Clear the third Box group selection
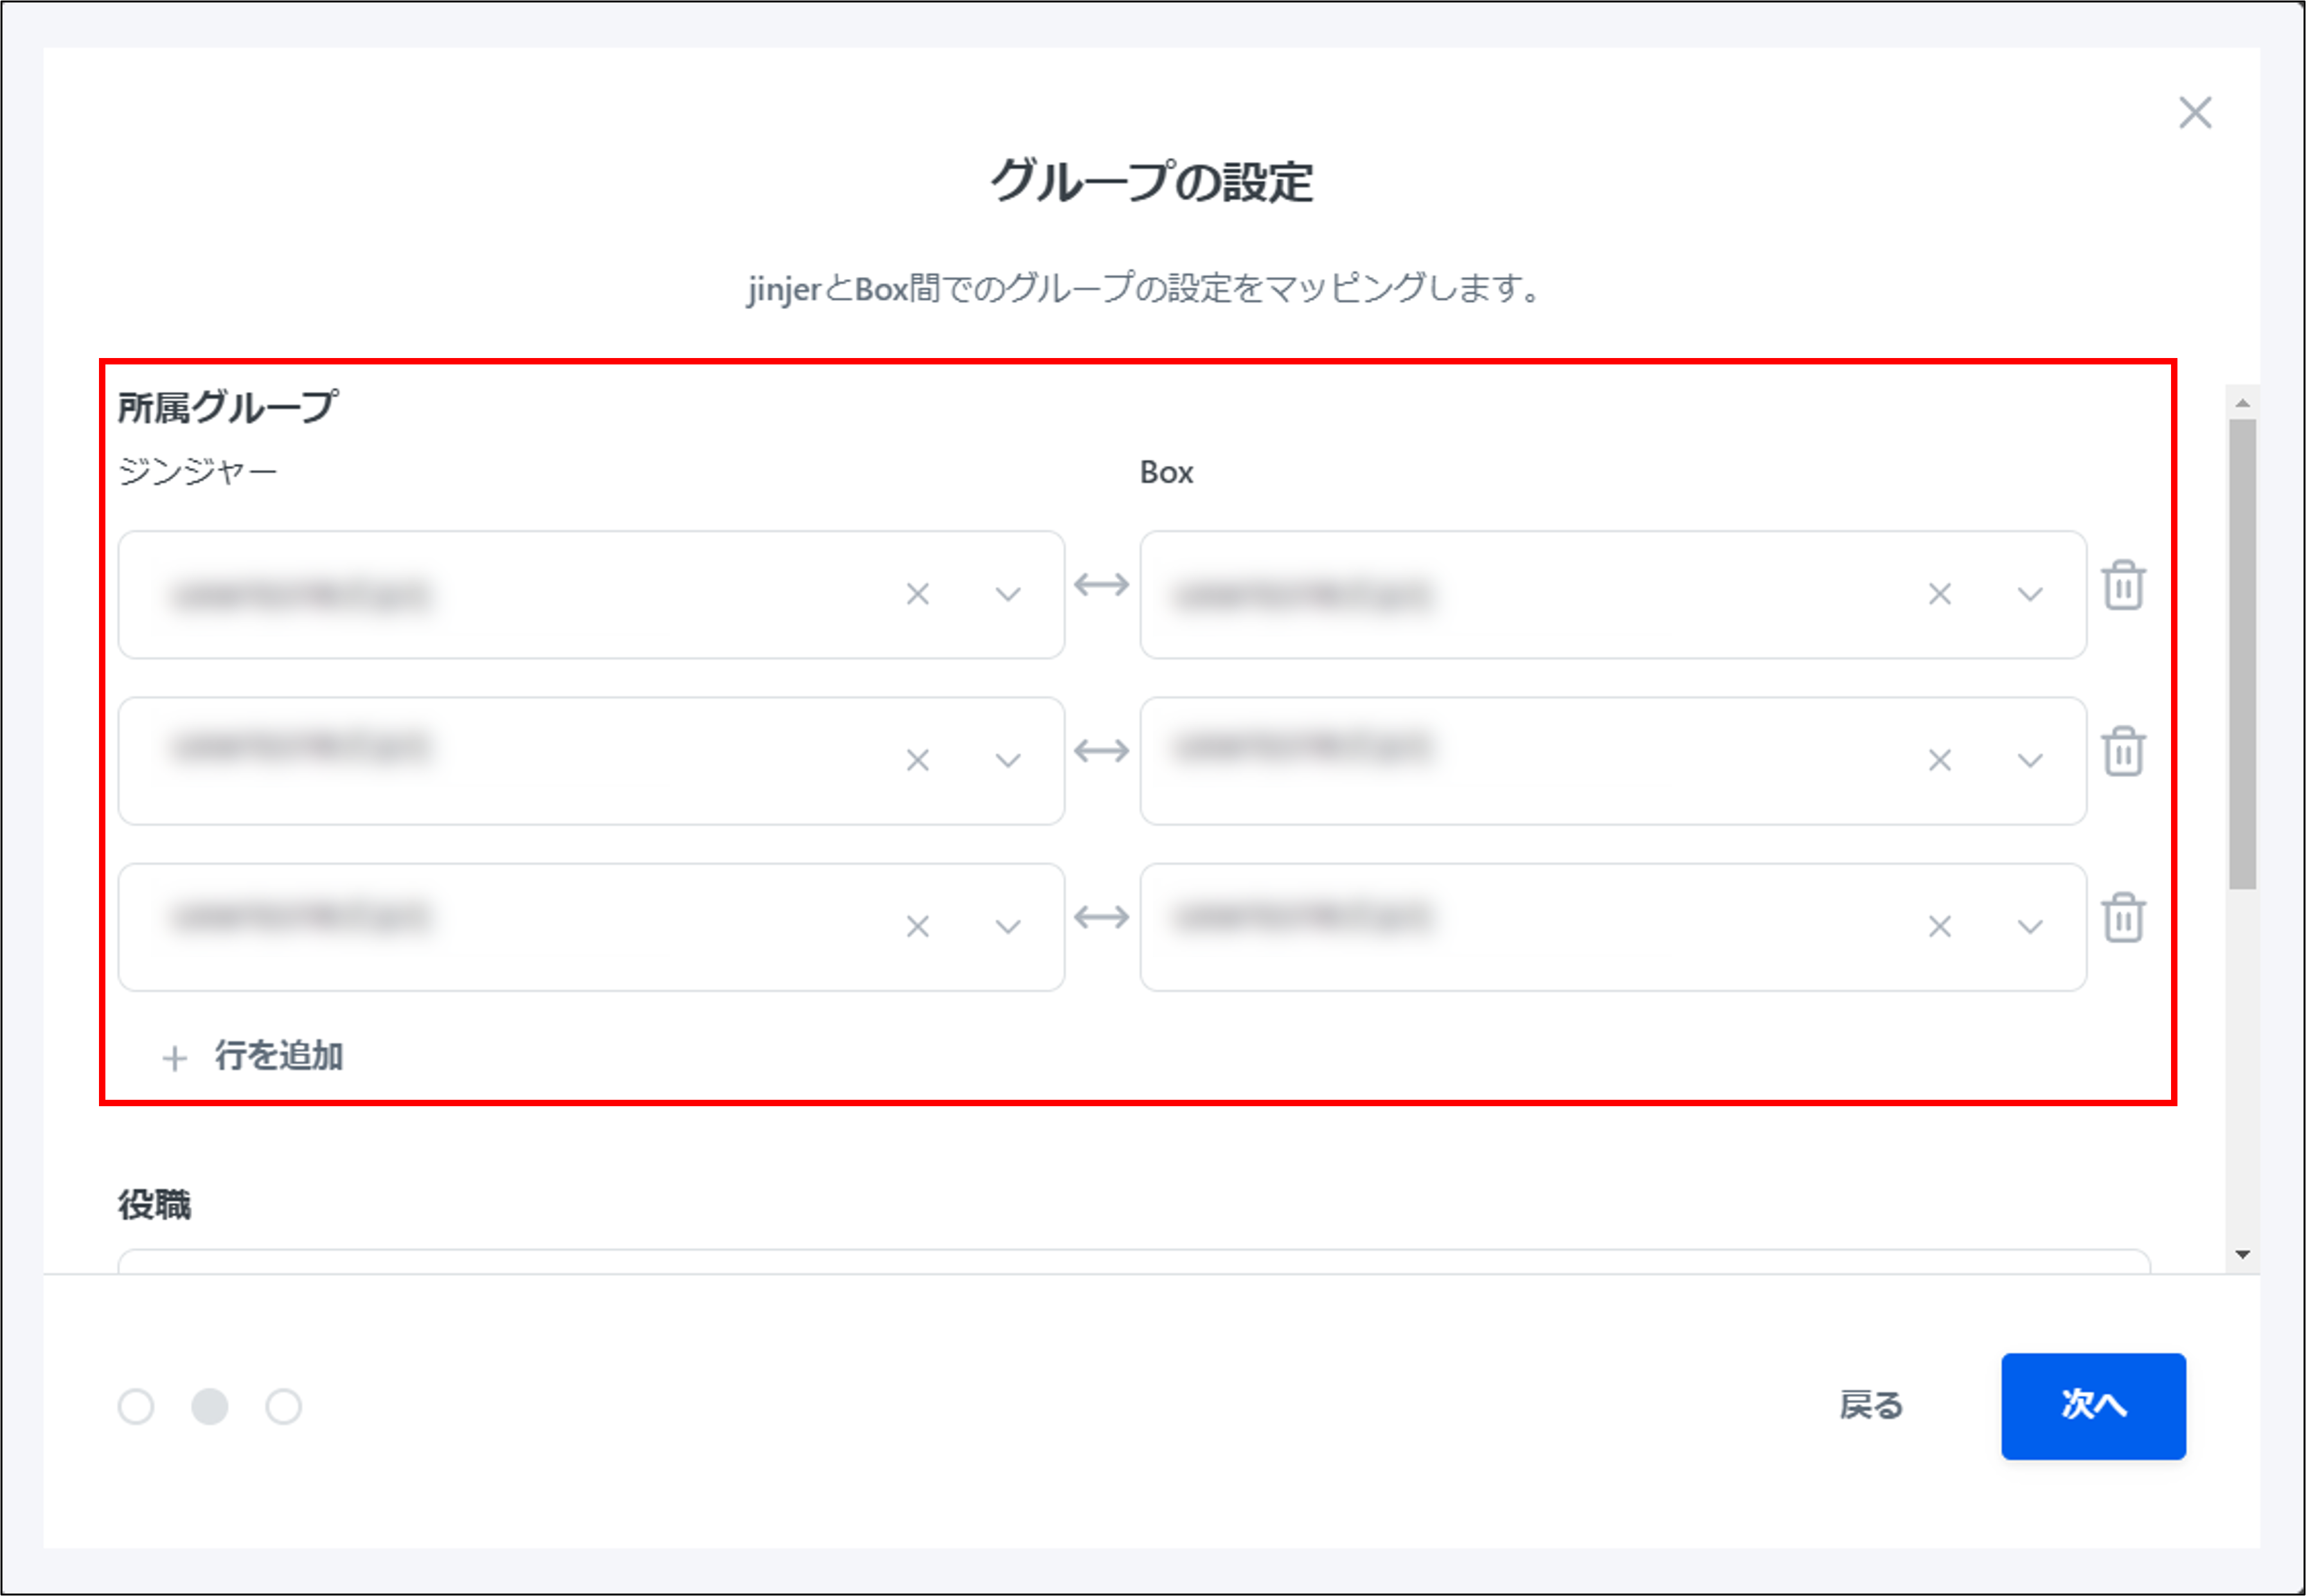 click(1939, 926)
